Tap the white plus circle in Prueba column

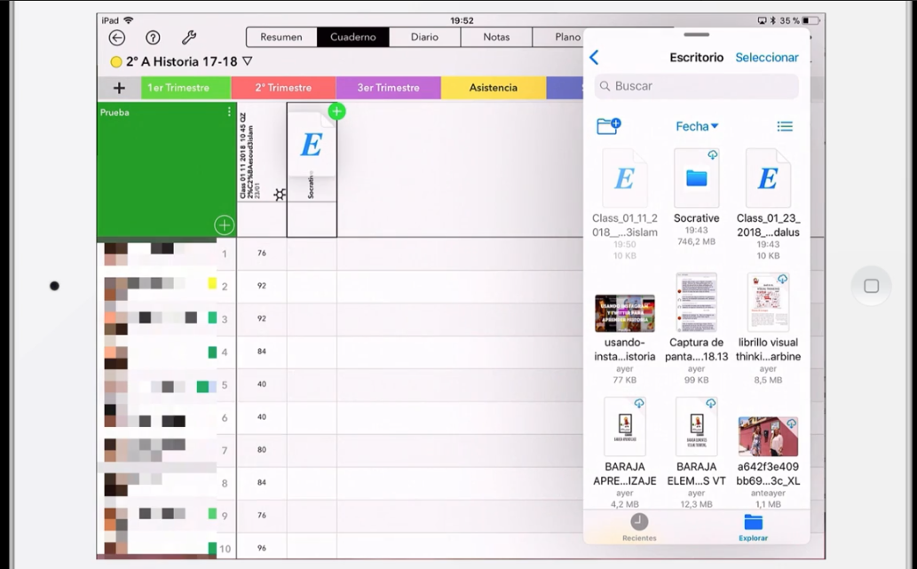point(224,225)
